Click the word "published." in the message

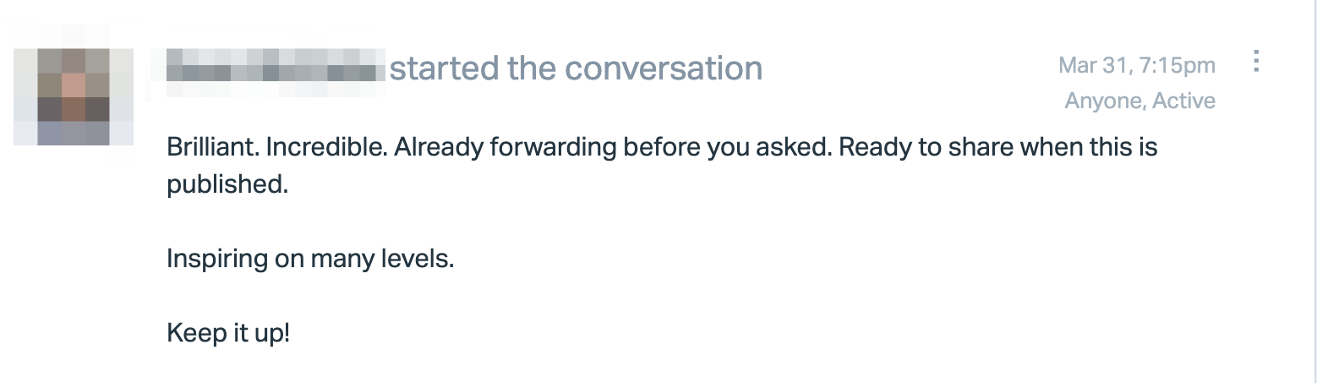click(227, 184)
